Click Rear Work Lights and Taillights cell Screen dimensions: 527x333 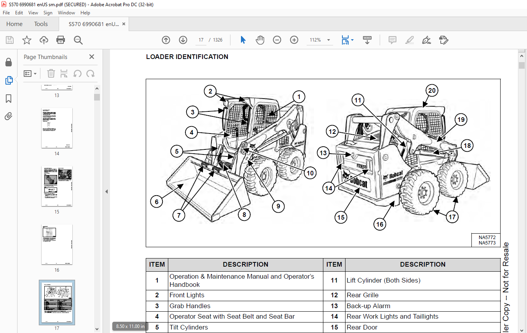point(422,316)
